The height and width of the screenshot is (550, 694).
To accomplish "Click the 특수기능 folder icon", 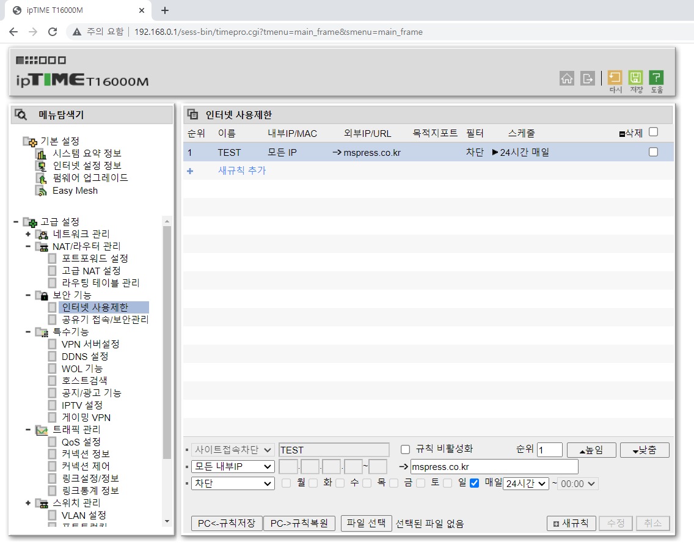I will pos(42,332).
